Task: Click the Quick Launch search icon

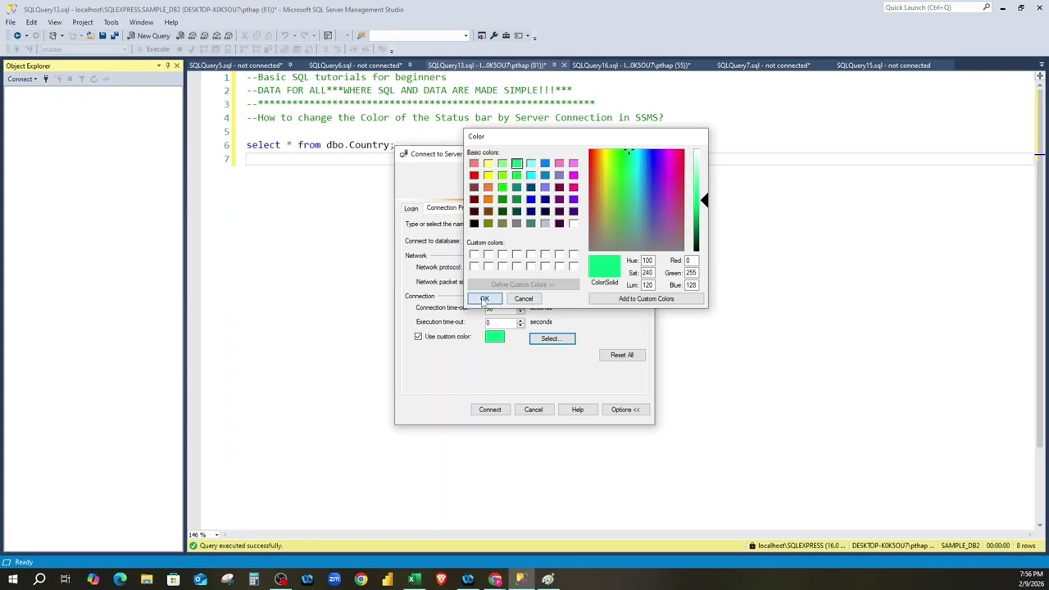Action: [x=987, y=7]
